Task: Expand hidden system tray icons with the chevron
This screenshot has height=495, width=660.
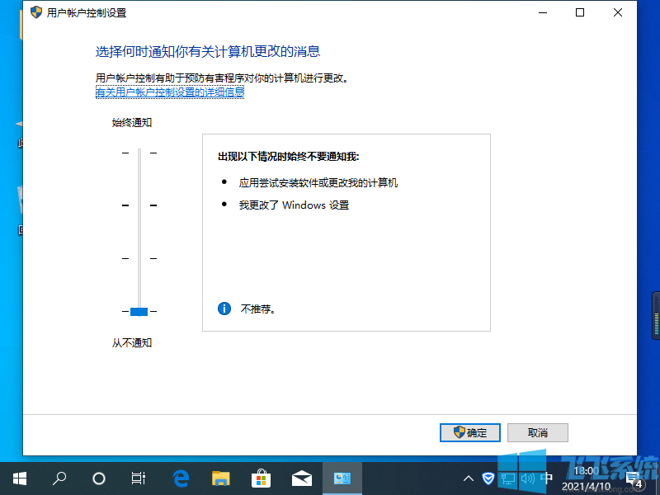Action: point(468,478)
